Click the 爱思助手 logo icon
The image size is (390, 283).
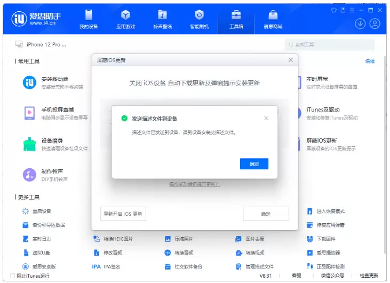coord(19,18)
